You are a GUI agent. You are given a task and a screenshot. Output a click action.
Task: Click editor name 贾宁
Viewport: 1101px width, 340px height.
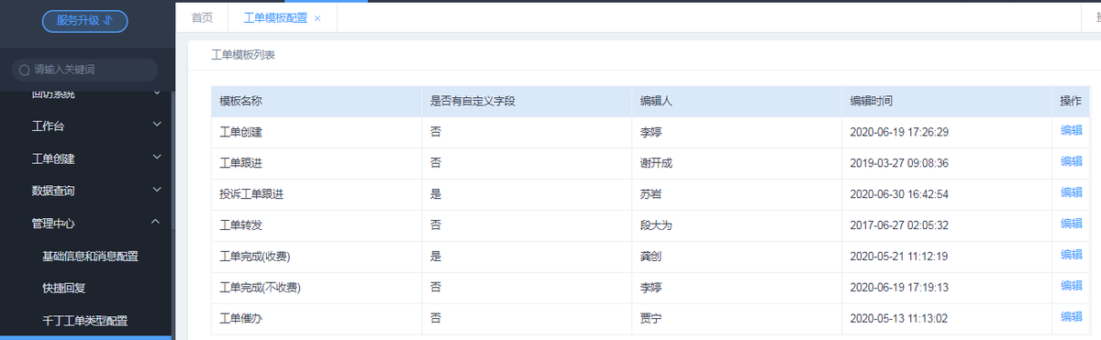coord(651,319)
